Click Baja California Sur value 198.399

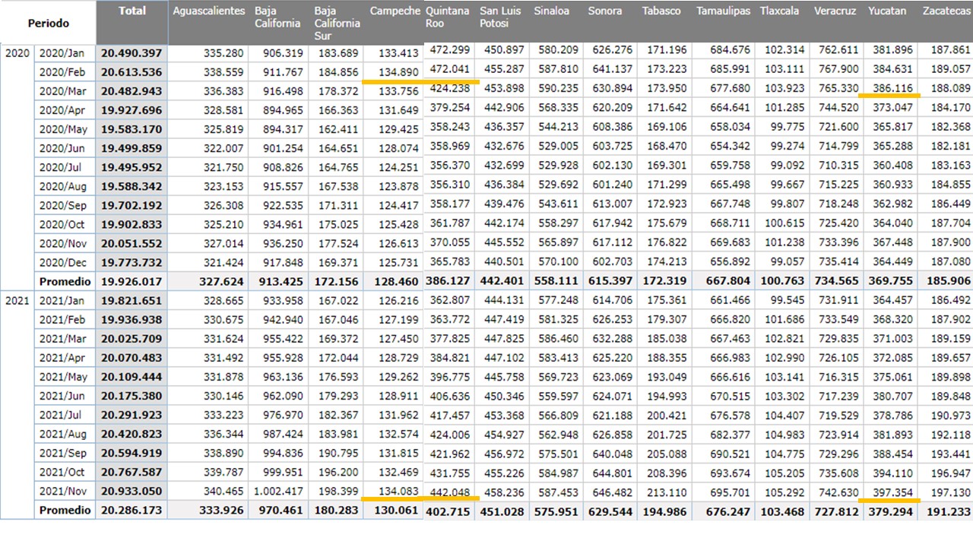339,491
